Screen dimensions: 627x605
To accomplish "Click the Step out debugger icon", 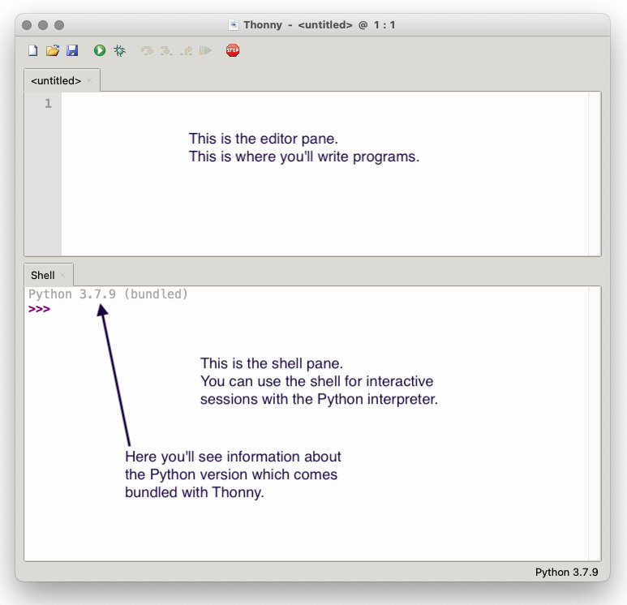I will coord(186,50).
